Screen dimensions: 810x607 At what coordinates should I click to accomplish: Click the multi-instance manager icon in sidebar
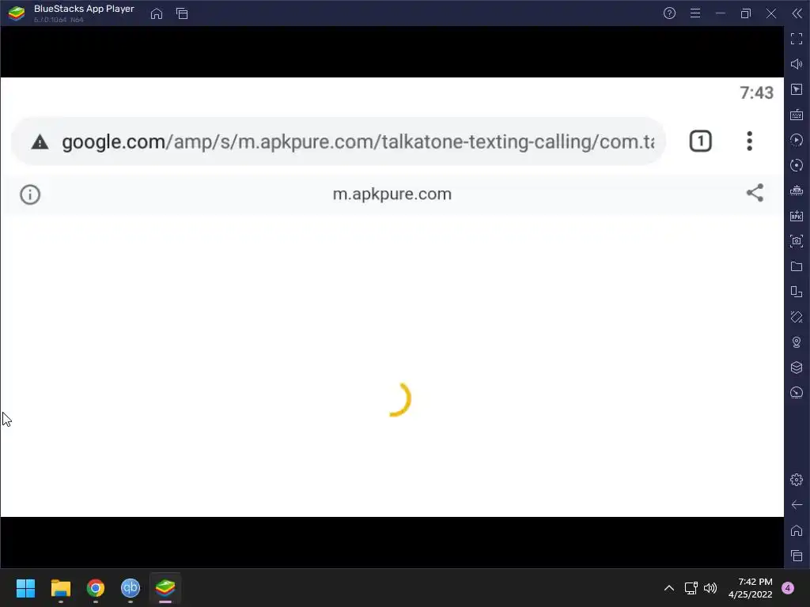pos(797,292)
